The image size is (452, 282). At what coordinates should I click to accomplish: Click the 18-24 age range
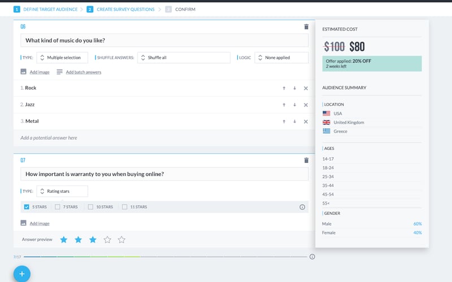(328, 168)
